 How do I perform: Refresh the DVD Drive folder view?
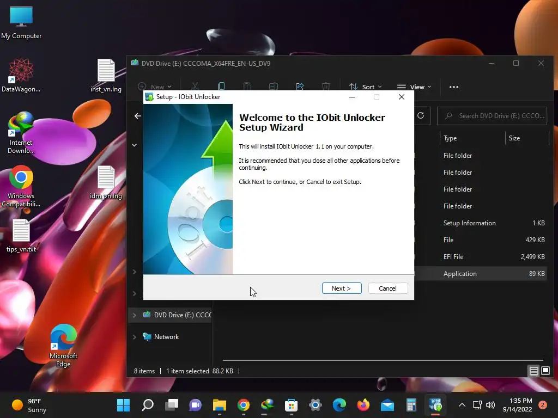click(421, 115)
